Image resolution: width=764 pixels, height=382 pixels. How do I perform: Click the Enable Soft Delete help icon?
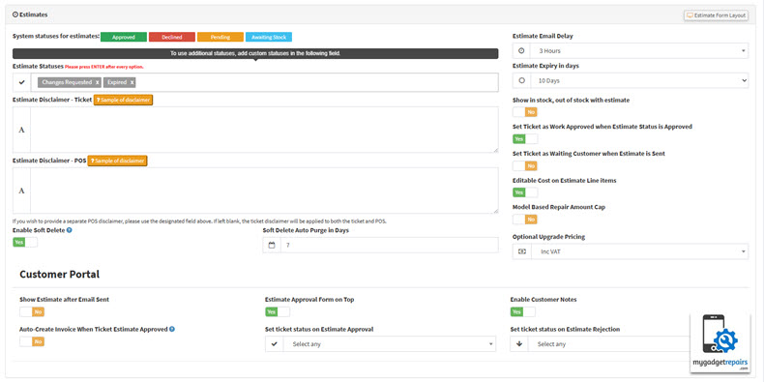70,230
